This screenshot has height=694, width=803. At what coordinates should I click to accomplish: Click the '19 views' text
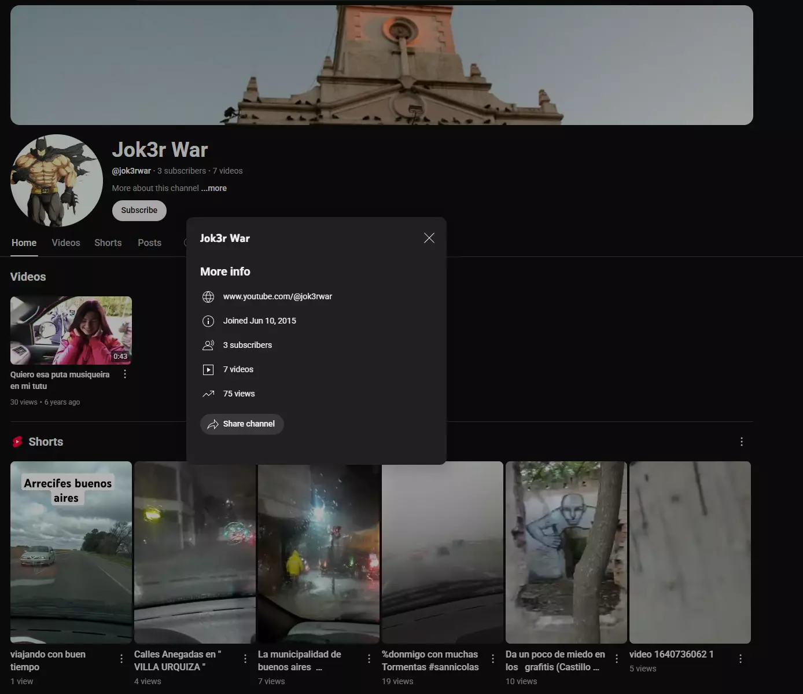tap(397, 681)
